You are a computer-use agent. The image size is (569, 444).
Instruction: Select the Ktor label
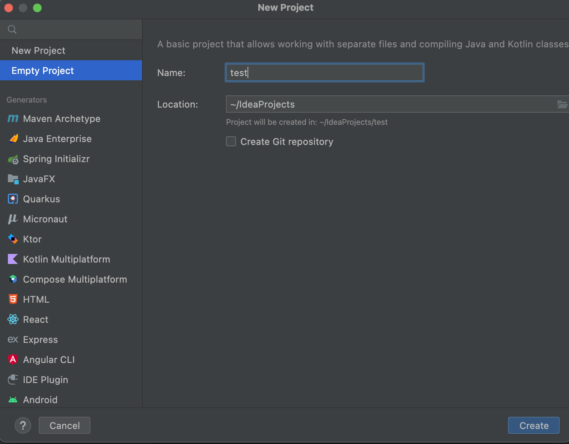tap(32, 239)
